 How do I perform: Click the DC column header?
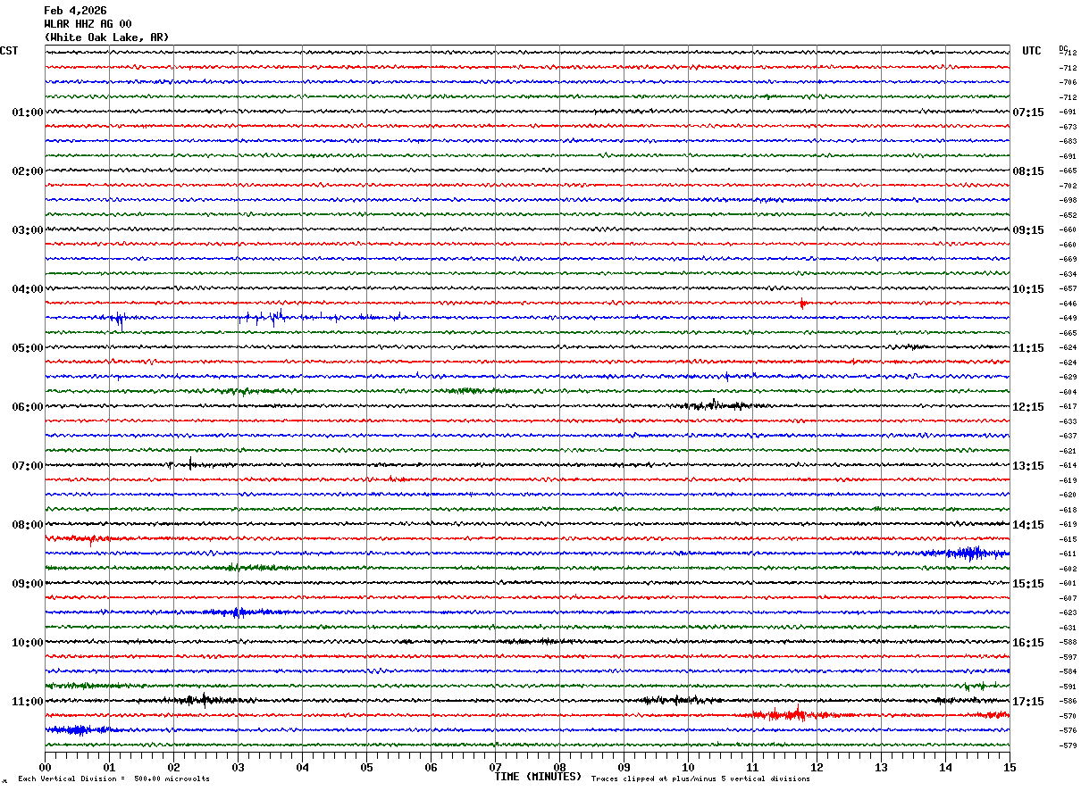[1063, 48]
